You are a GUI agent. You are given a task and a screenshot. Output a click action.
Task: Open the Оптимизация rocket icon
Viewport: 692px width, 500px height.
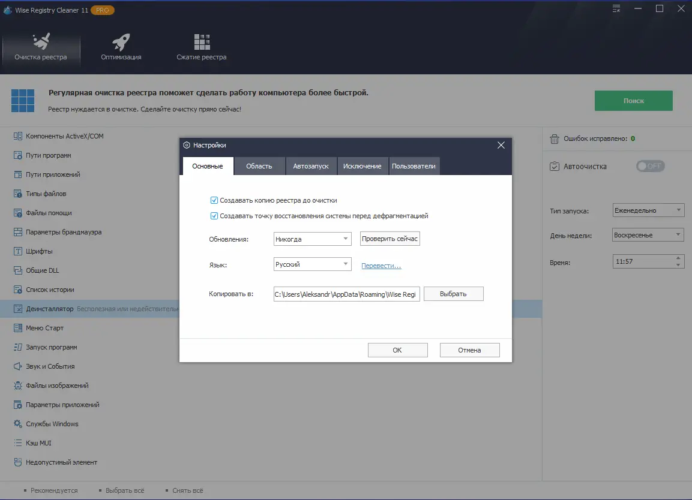(x=121, y=42)
